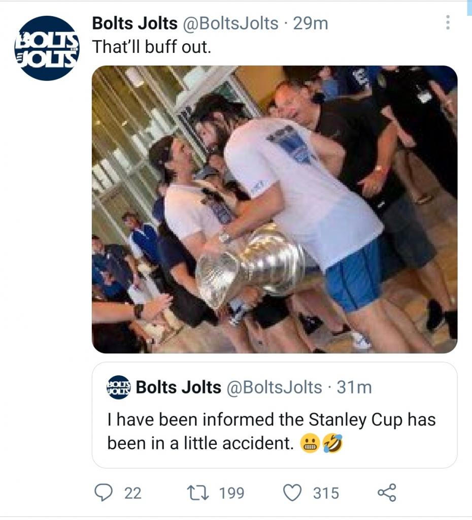Screen dimensions: 472x520
Task: Open the share icon
Action: (386, 492)
